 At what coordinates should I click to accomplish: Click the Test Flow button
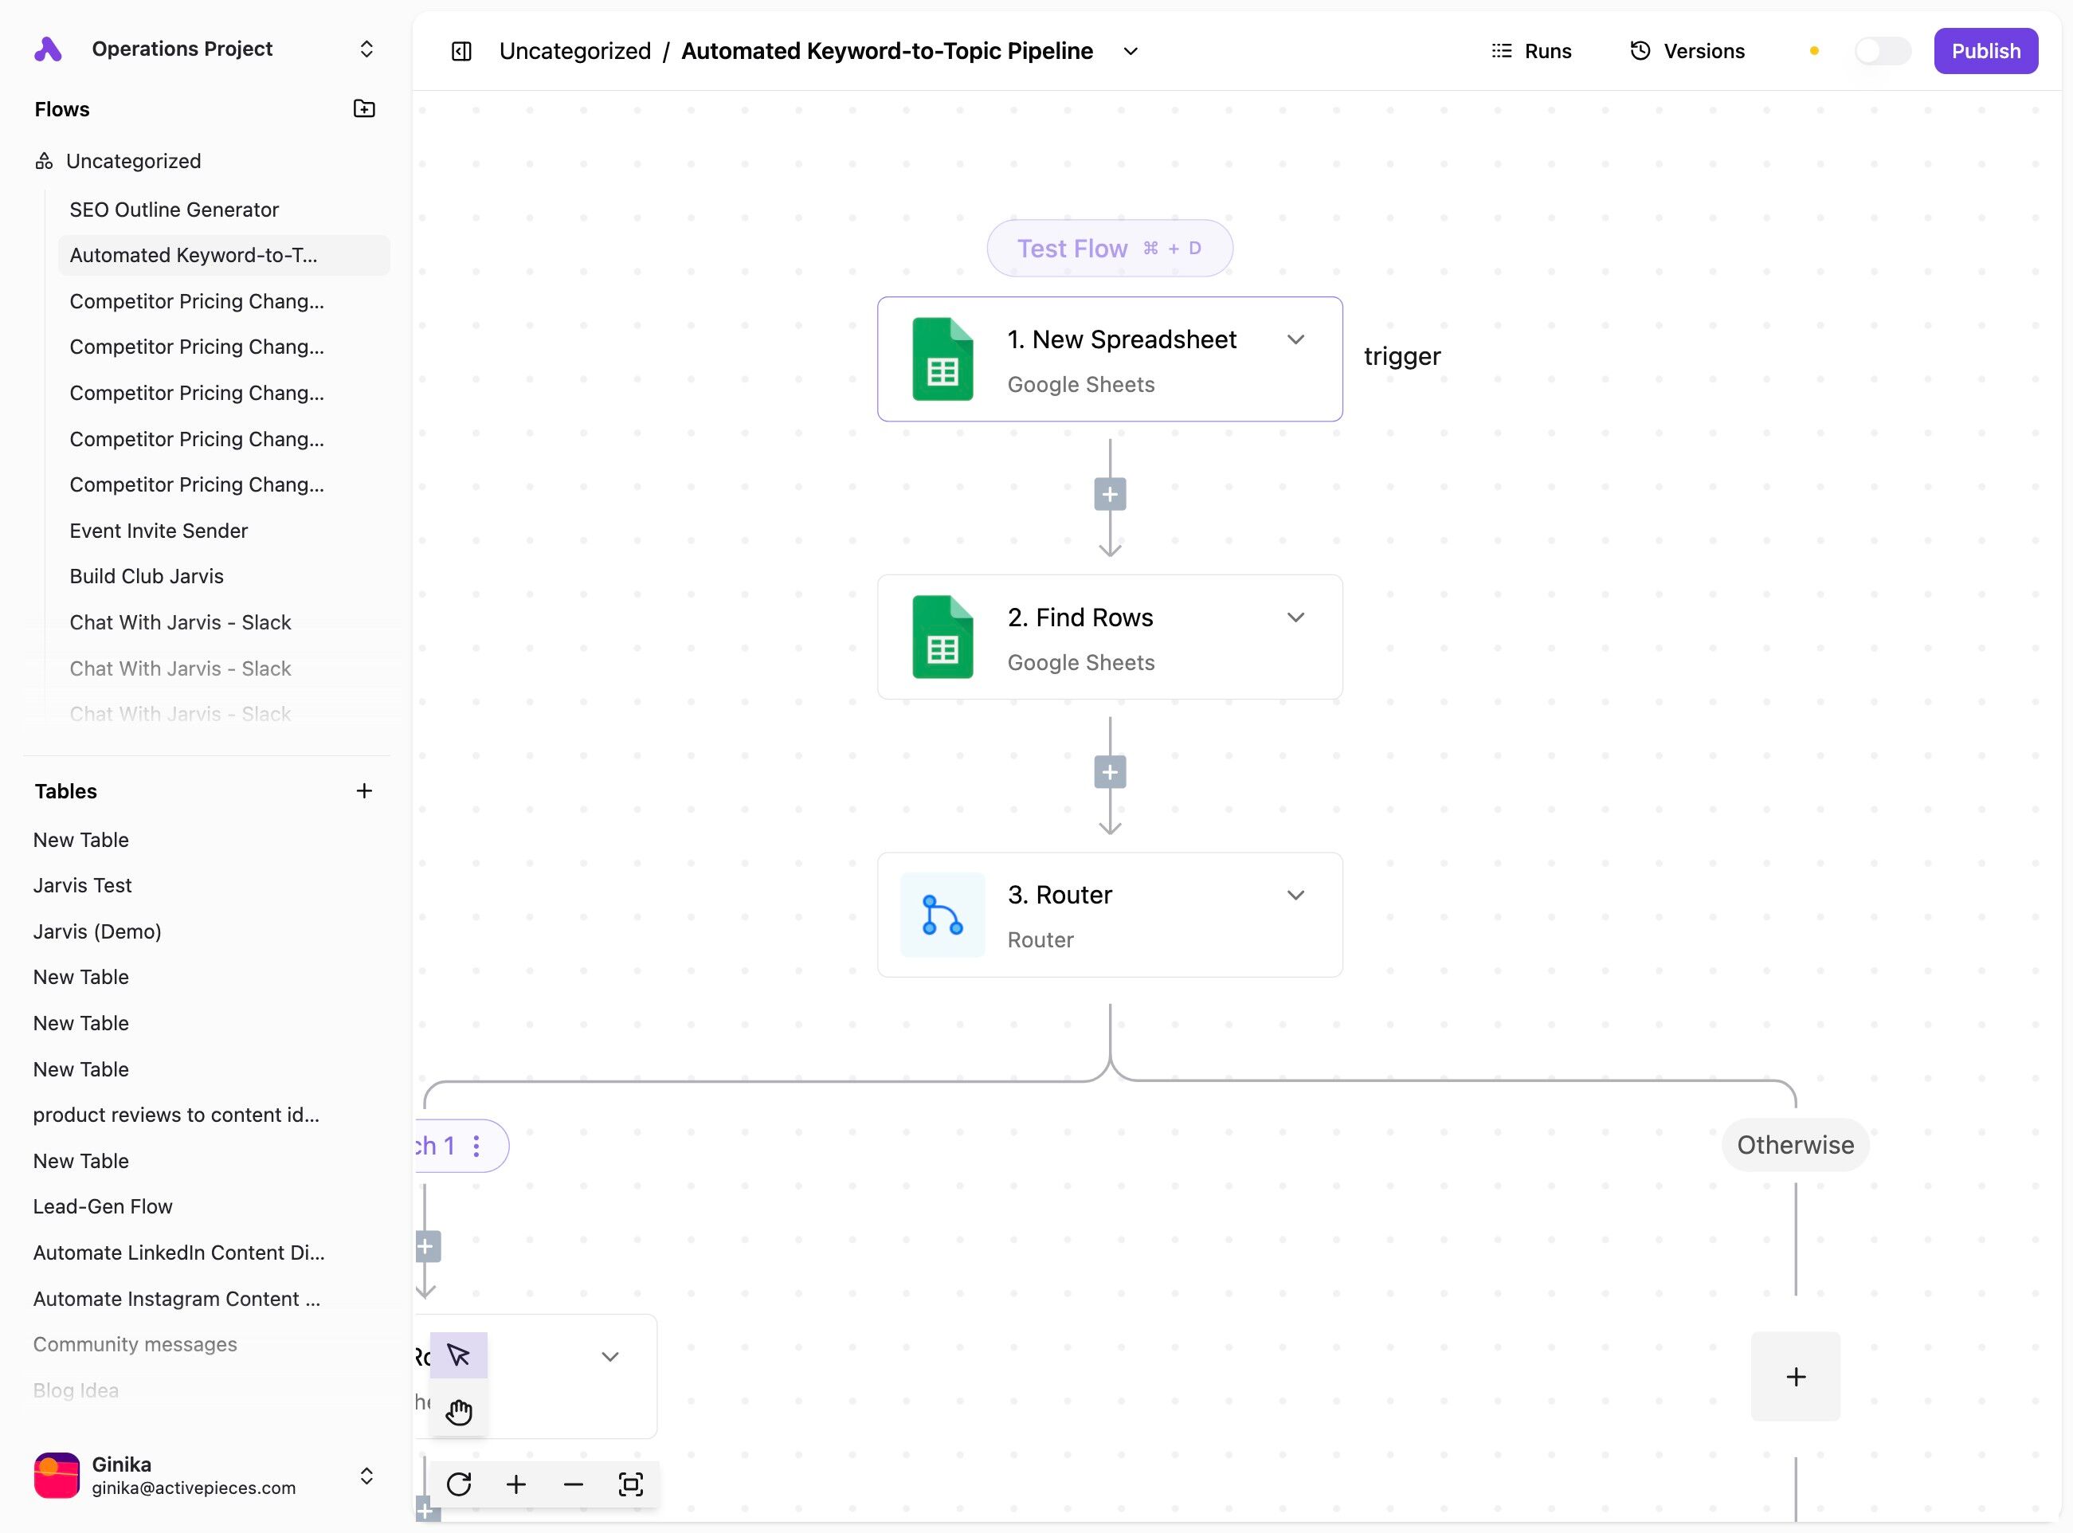point(1109,249)
